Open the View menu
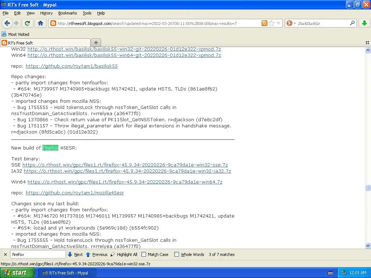Image resolution: width=371 pixels, height=278 pixels. 30,13
